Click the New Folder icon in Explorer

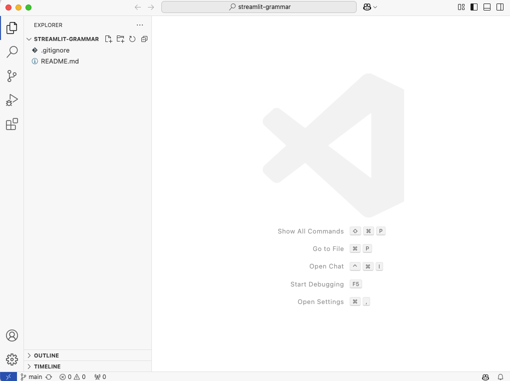pyautogui.click(x=120, y=39)
